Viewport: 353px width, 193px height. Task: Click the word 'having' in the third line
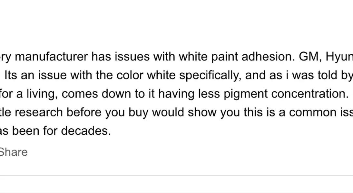click(176, 94)
